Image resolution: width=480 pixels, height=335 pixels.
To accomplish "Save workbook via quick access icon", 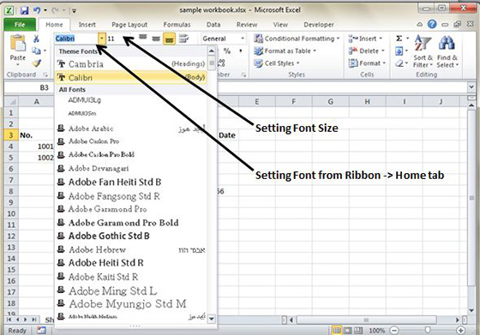I will coord(24,10).
